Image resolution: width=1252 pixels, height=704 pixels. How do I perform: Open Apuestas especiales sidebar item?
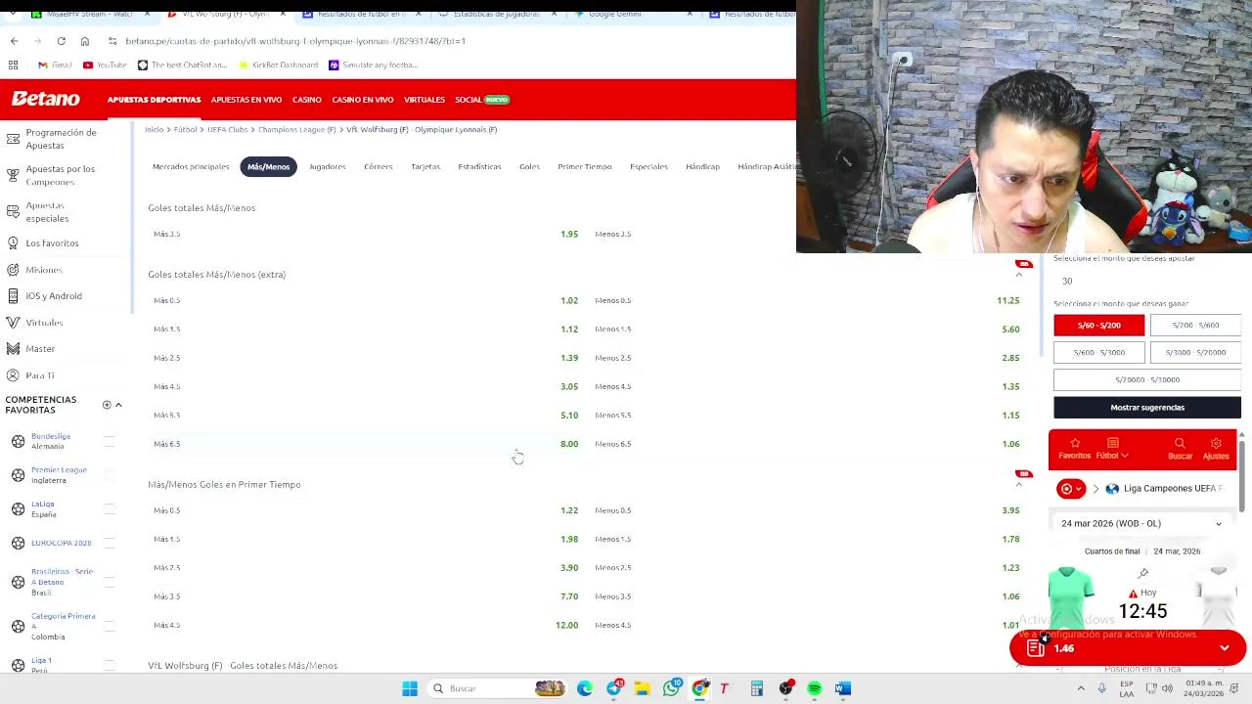47,212
